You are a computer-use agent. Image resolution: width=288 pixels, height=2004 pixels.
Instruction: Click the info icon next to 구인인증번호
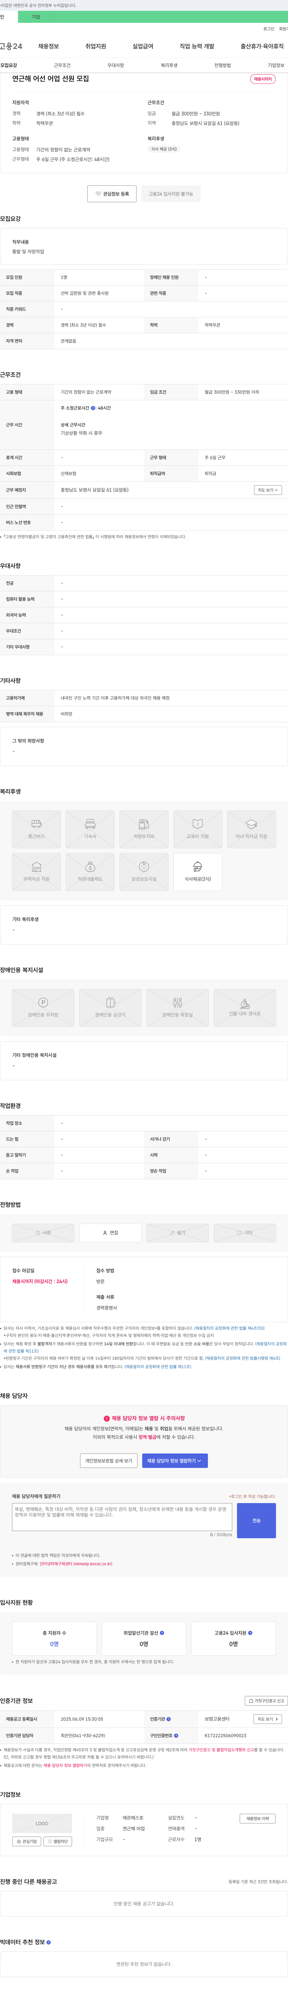pyautogui.click(x=176, y=1736)
